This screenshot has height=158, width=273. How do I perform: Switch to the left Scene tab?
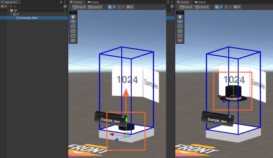pyautogui.click(x=76, y=2)
